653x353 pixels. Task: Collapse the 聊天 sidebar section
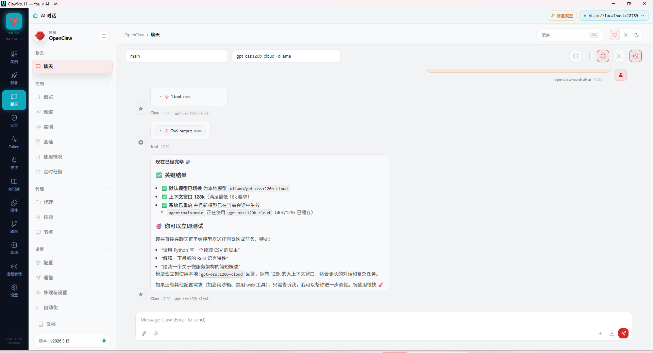pos(107,53)
